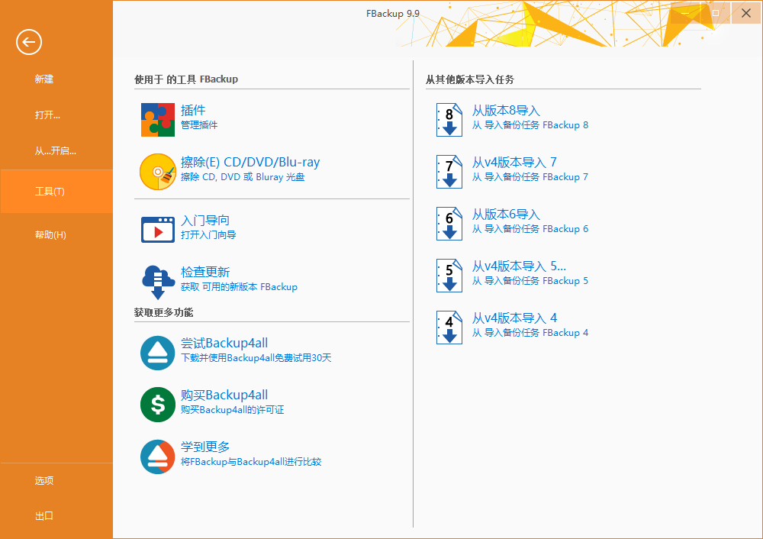
Task: Click the back arrow circle button
Action: coord(28,42)
